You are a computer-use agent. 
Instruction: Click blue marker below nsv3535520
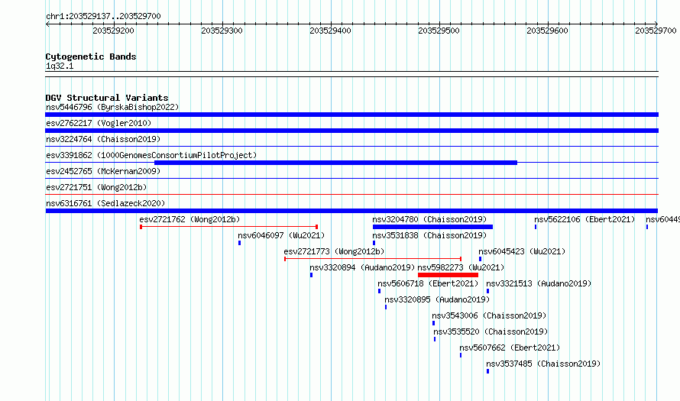click(435, 339)
